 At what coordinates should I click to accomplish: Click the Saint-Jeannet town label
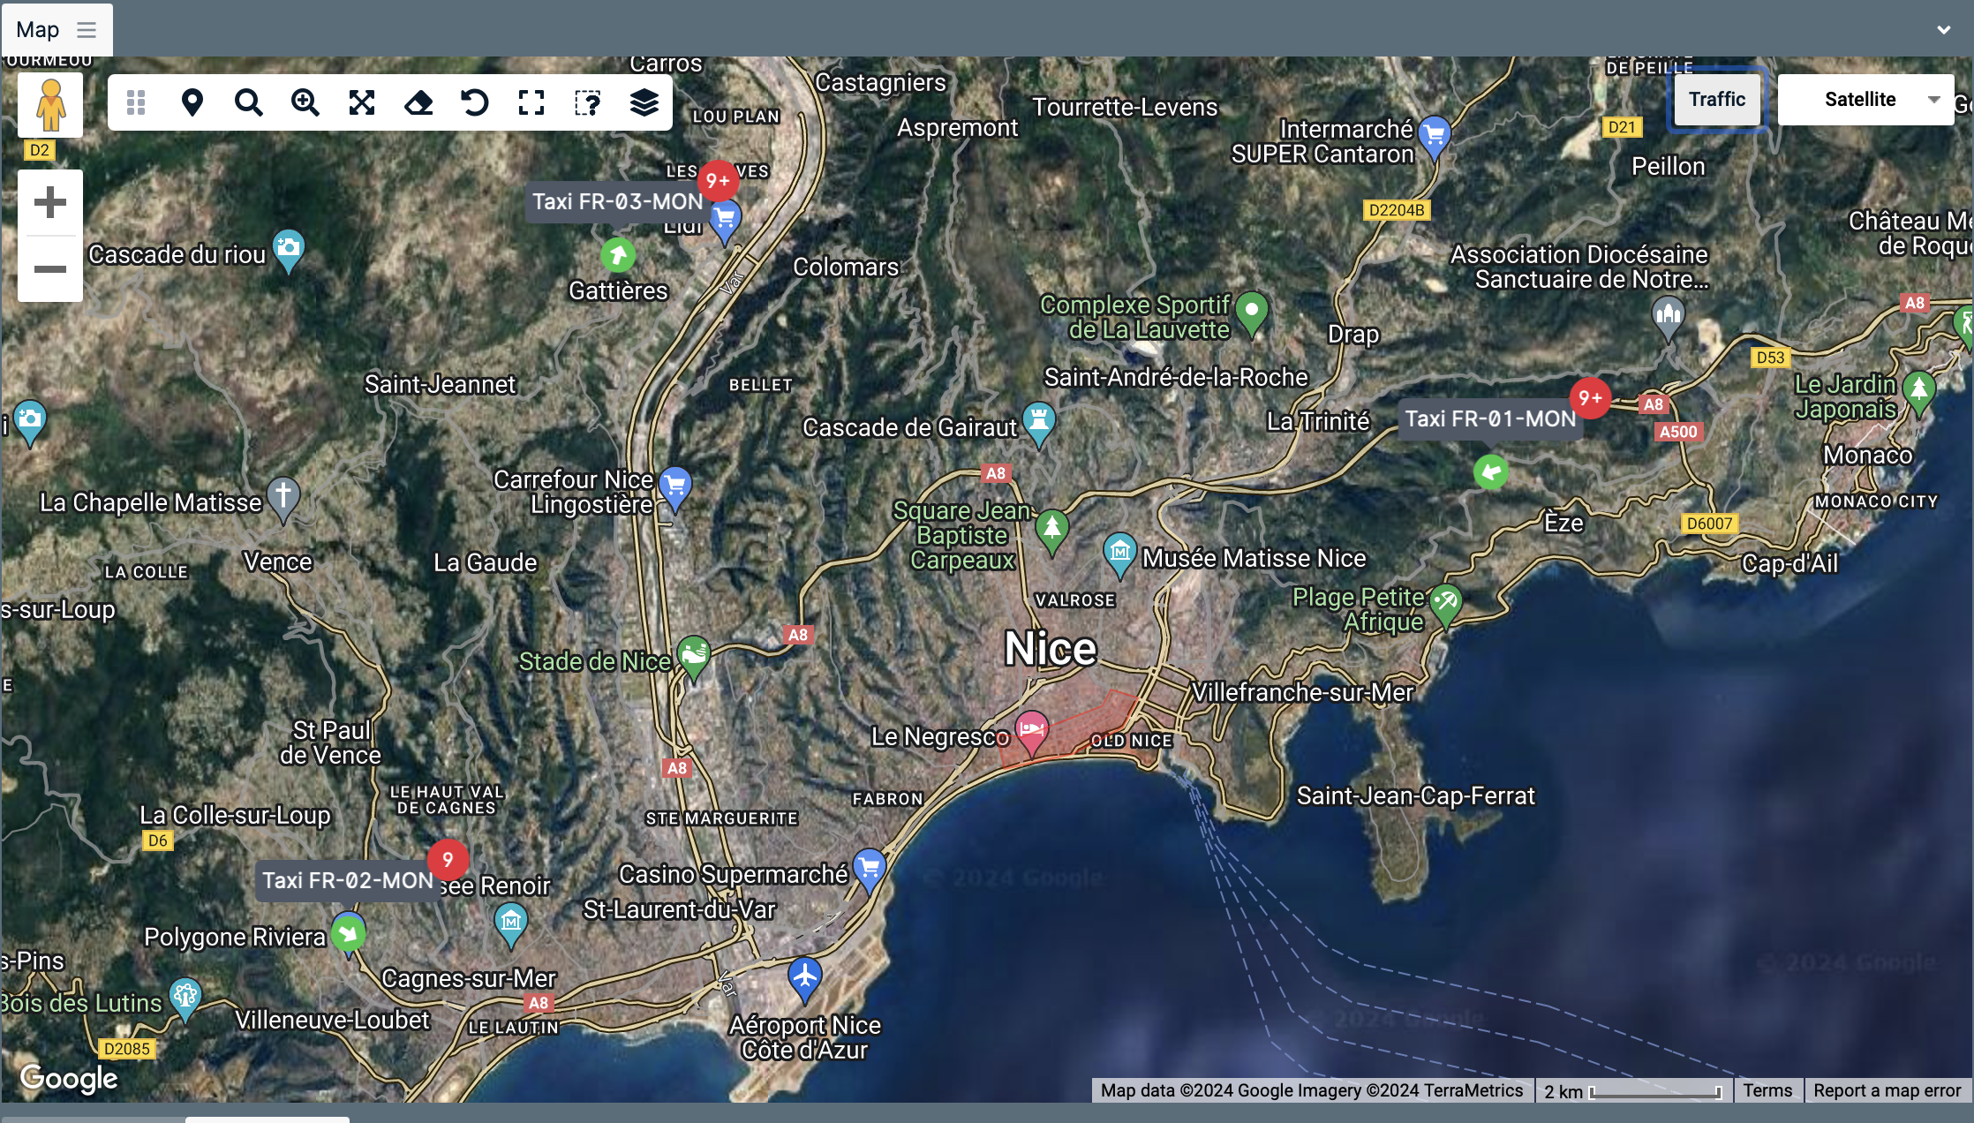pyautogui.click(x=440, y=385)
